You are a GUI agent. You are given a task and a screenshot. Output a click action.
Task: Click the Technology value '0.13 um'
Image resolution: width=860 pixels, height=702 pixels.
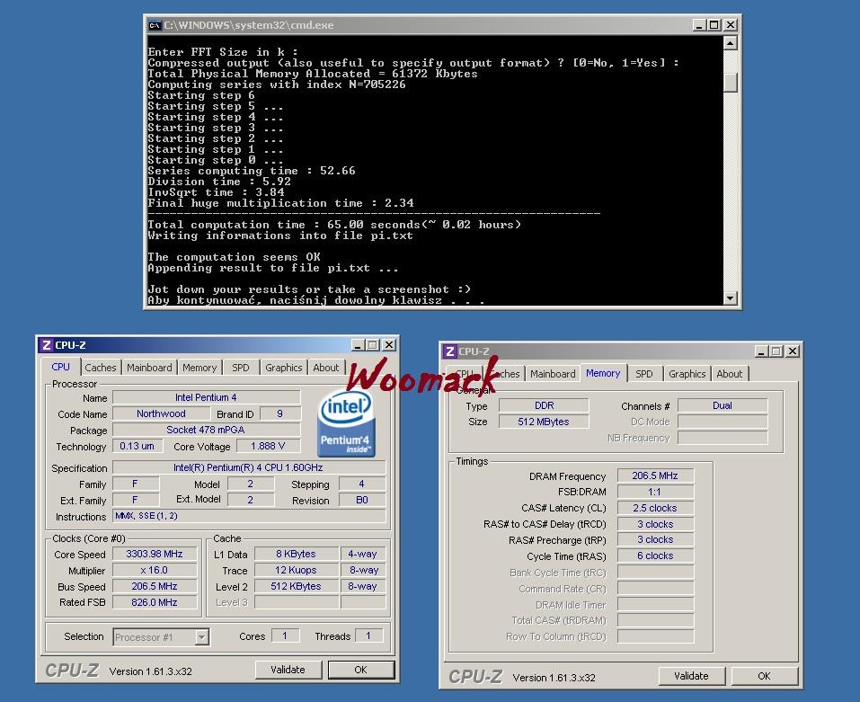point(137,447)
